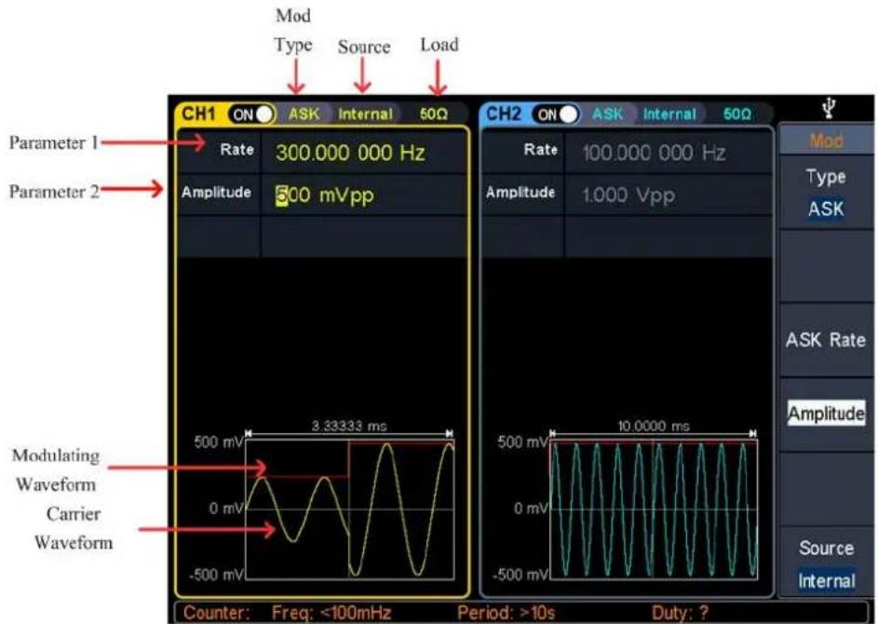This screenshot has width=878, height=624.
Task: Click the USB icon in top corner
Action: click(830, 107)
